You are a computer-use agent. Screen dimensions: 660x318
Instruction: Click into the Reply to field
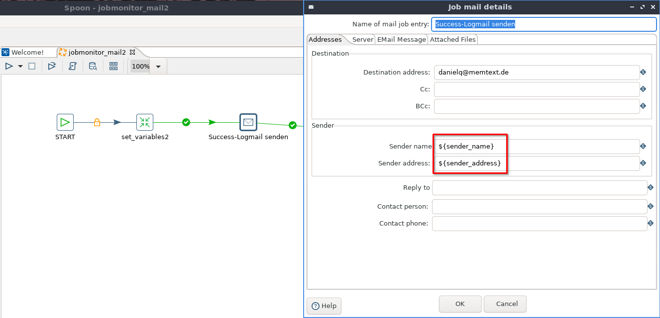539,188
